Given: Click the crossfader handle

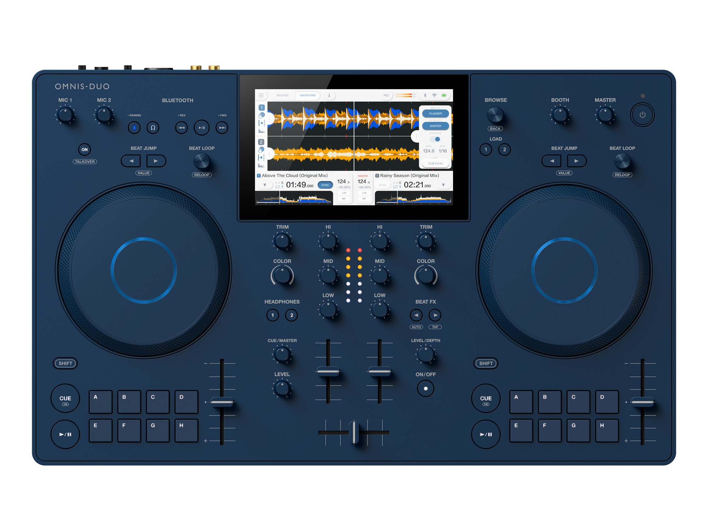Looking at the screenshot, I should pyautogui.click(x=354, y=432).
